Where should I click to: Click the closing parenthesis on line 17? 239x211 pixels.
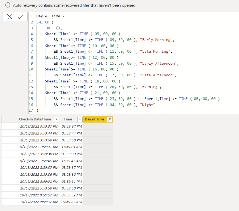[x=37, y=110]
